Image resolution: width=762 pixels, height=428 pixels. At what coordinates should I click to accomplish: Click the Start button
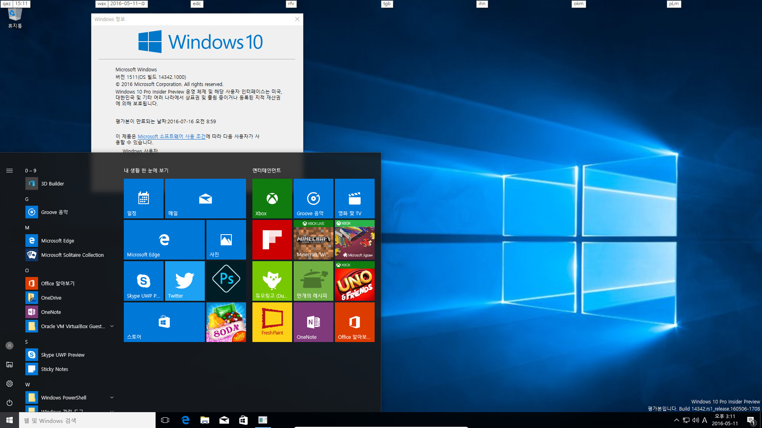[x=10, y=420]
